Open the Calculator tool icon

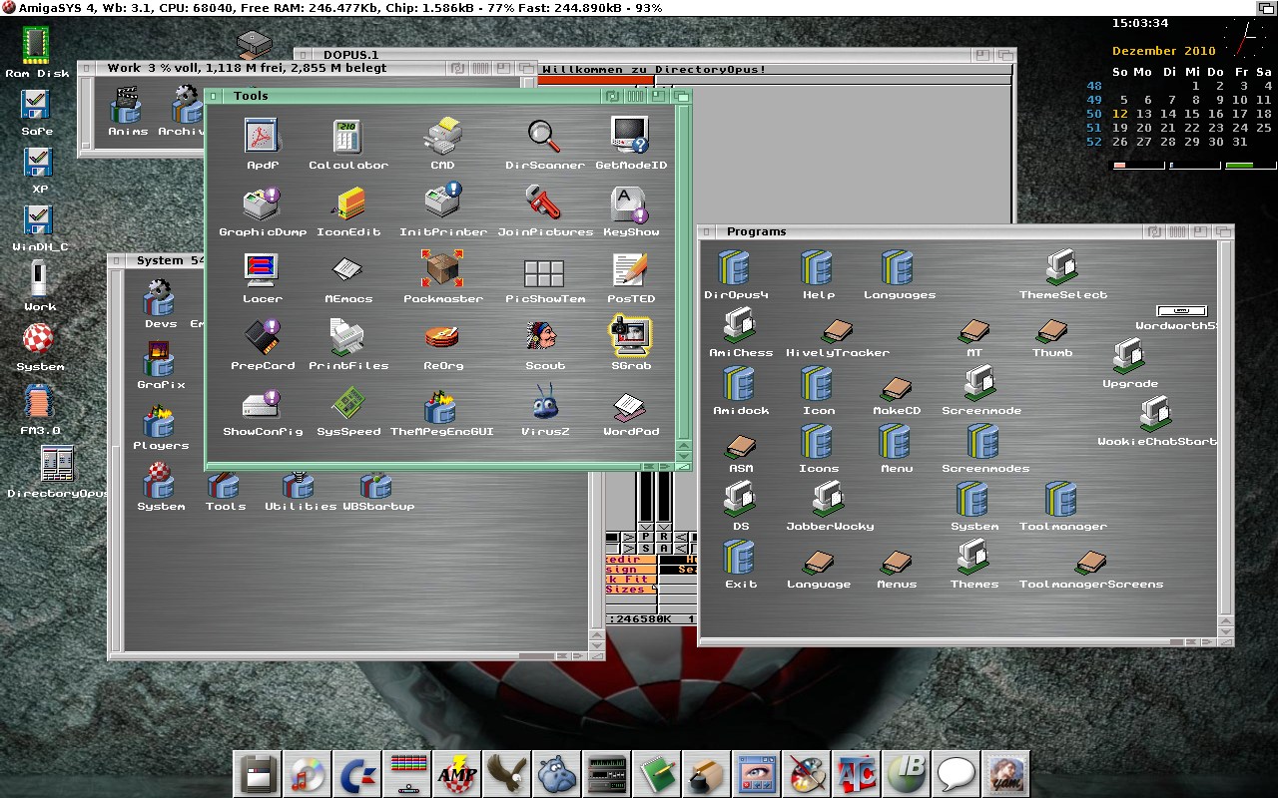tap(347, 137)
